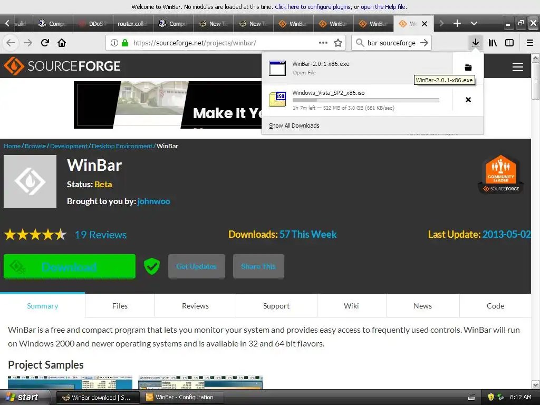Toggle the sidebar view icon
540x405 pixels.
tap(509, 43)
